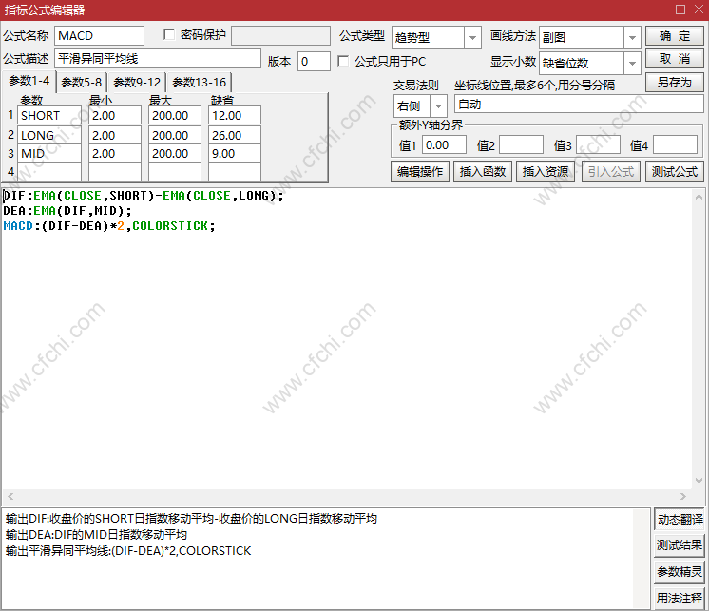
Task: Click default value 12.00 for SHORT
Action: (x=234, y=115)
